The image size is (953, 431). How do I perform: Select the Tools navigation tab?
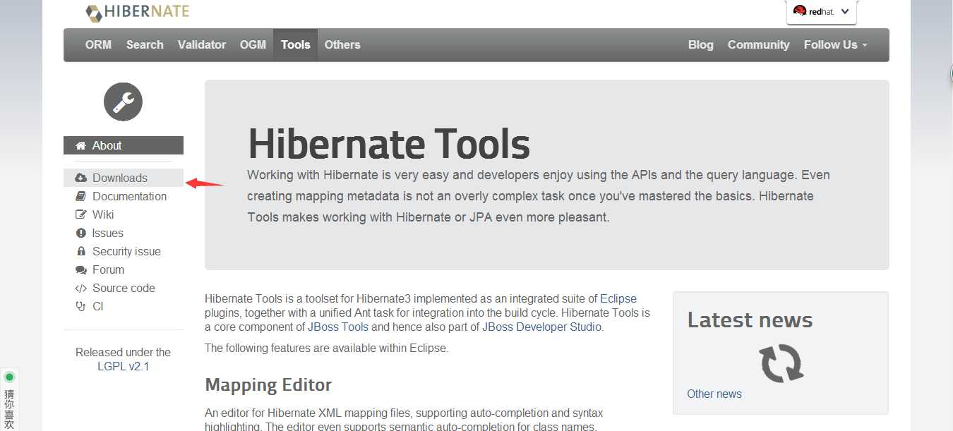click(x=295, y=44)
